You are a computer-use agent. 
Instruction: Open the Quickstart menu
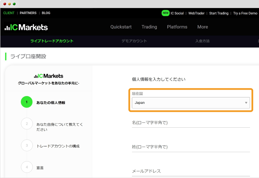[x=121, y=27]
